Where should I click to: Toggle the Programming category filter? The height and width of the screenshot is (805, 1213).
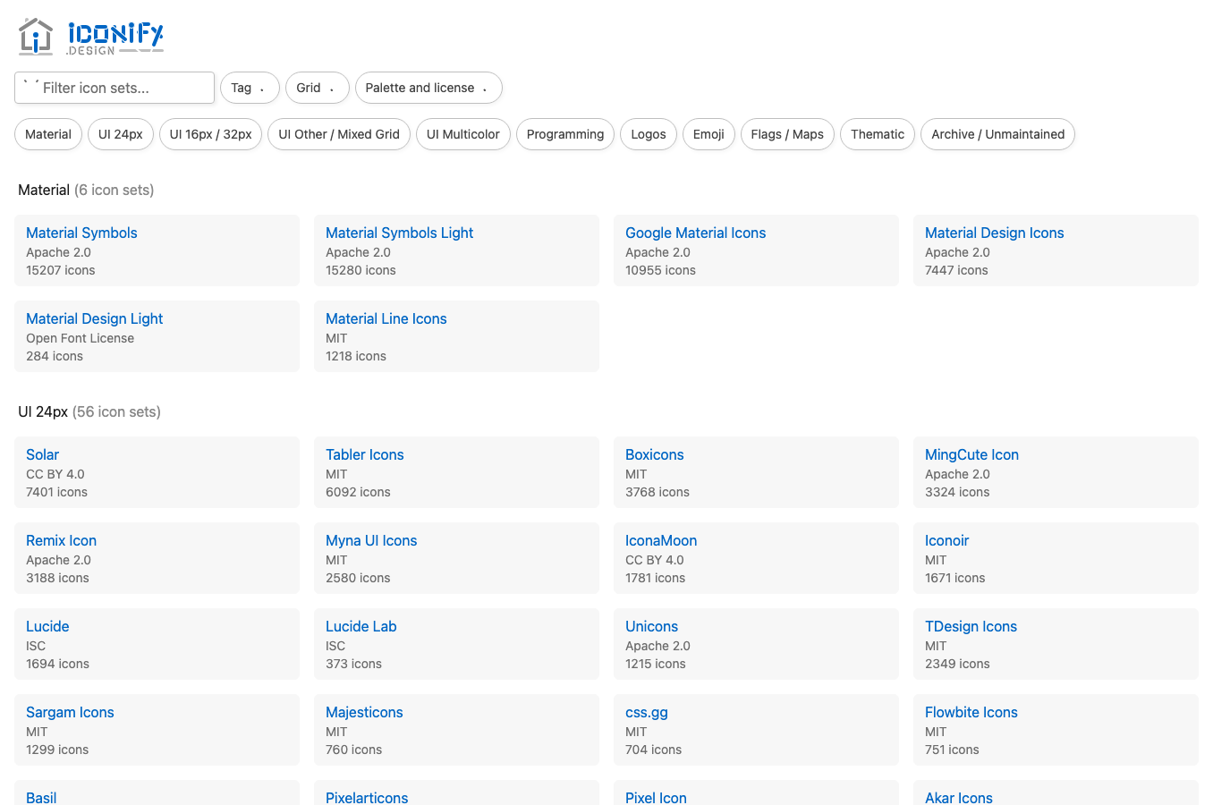[x=564, y=133]
